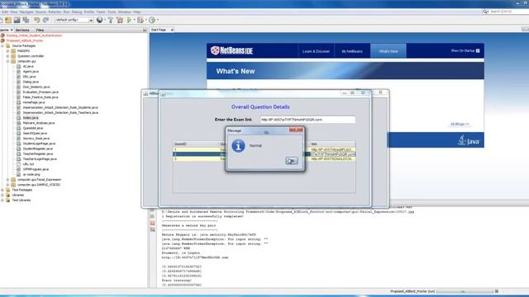Image resolution: width=529 pixels, height=297 pixels.
Task: Open the New Project toolbar icon
Action: pyautogui.click(x=8, y=20)
